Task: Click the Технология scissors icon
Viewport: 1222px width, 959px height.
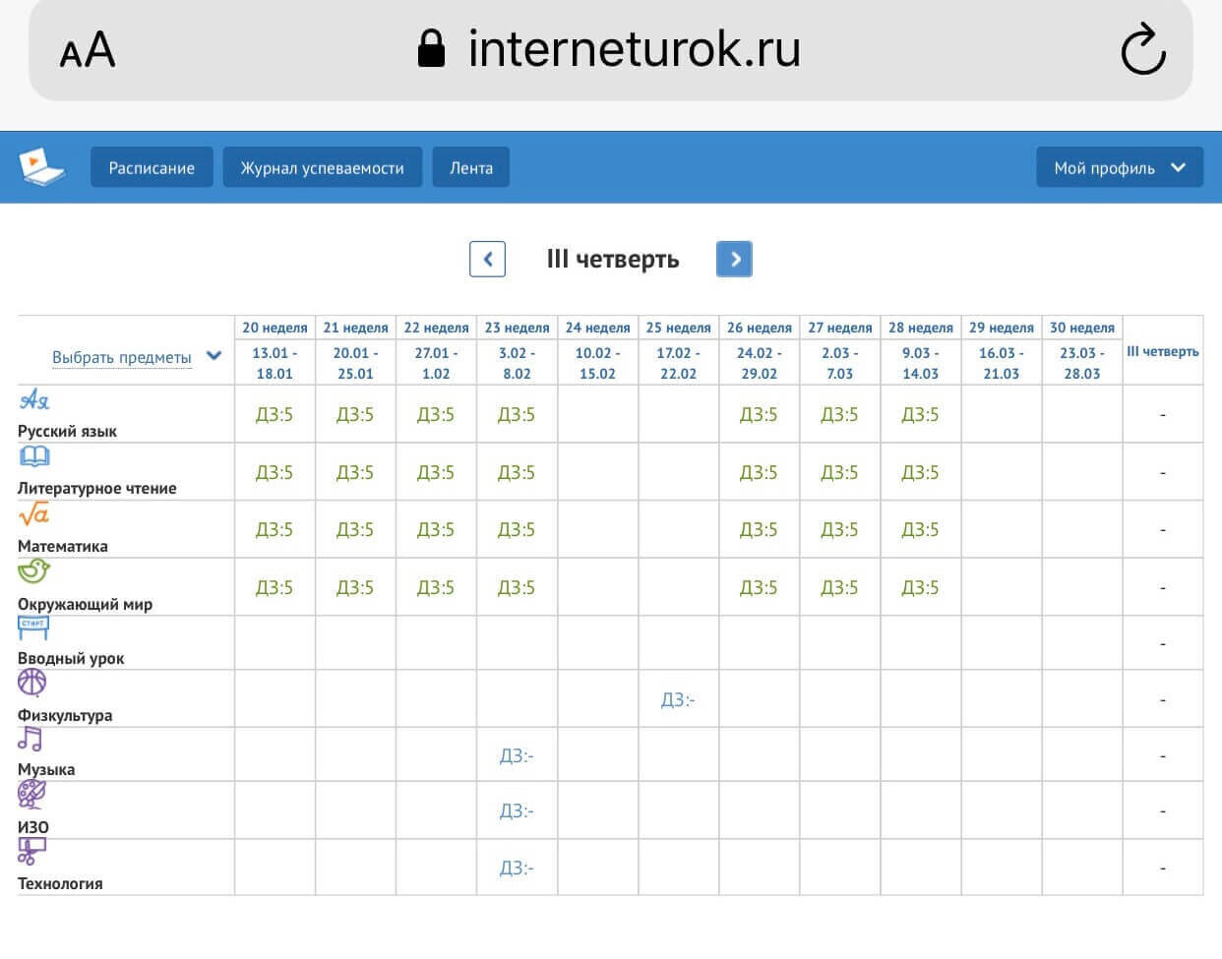Action: (31, 851)
